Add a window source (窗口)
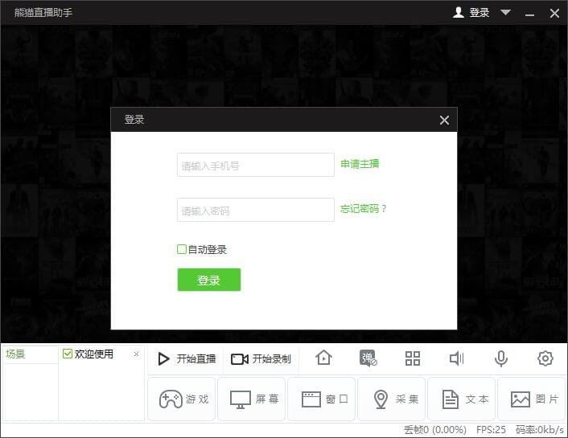The height and width of the screenshot is (438, 568). pyautogui.click(x=321, y=399)
